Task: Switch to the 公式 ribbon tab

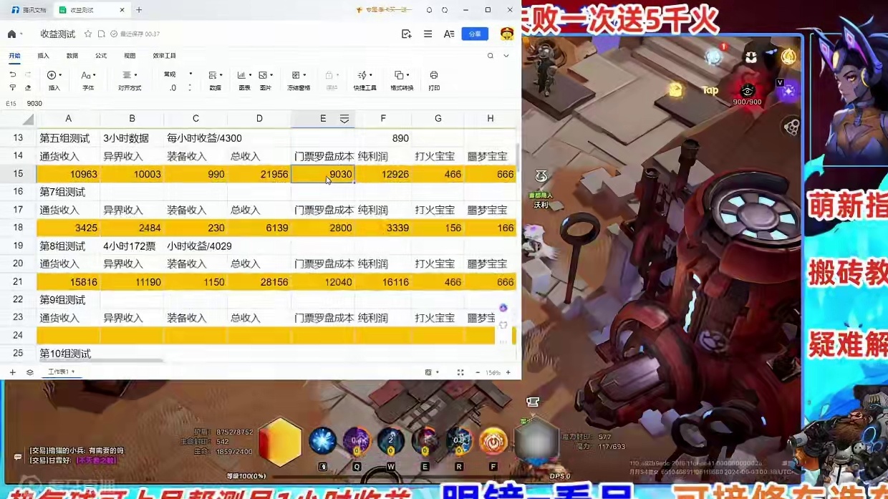Action: click(100, 56)
